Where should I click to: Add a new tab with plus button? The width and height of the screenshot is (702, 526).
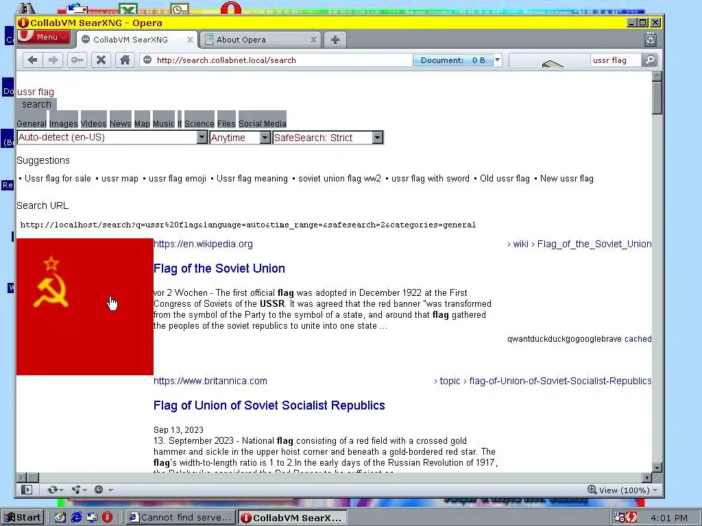click(335, 40)
